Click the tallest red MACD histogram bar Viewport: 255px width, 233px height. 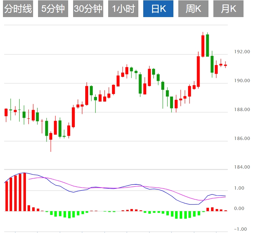pos(25,192)
